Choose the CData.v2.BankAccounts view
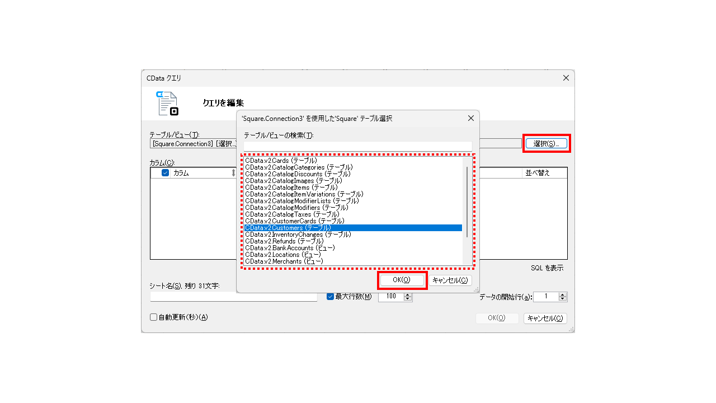Viewport: 716px width, 403px height. tap(353, 248)
